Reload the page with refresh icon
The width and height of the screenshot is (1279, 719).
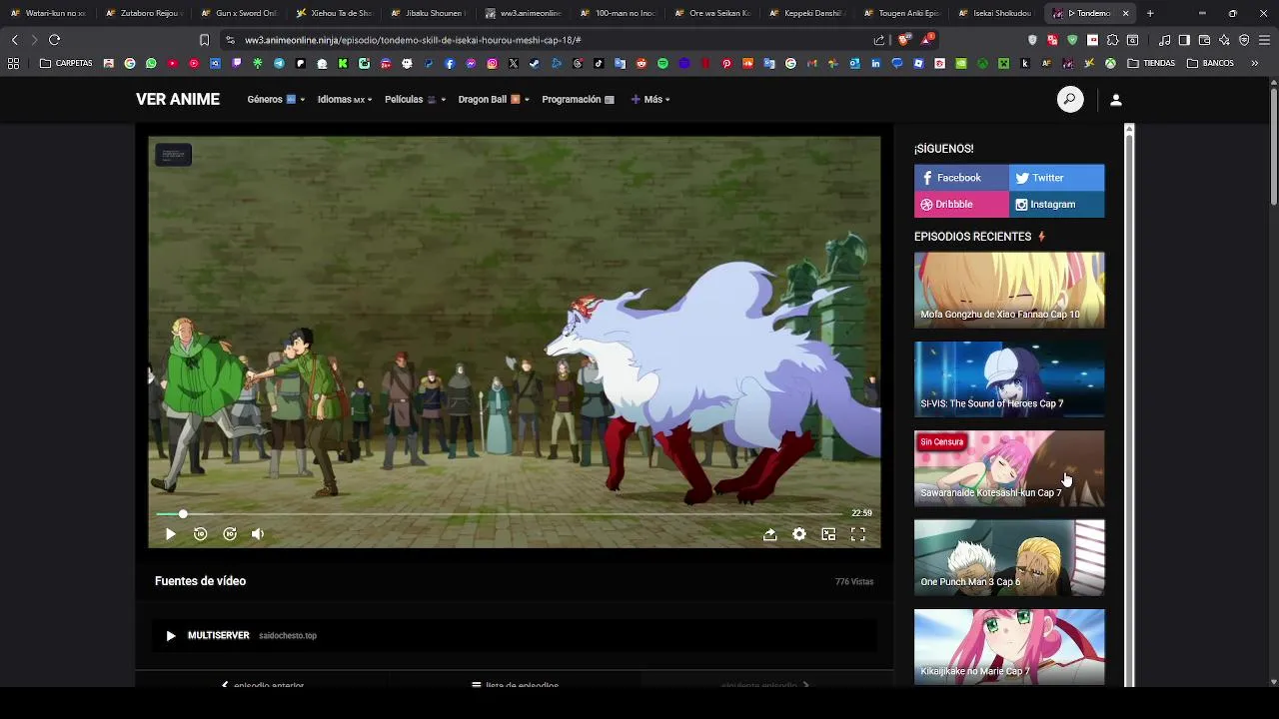pyautogui.click(x=54, y=40)
